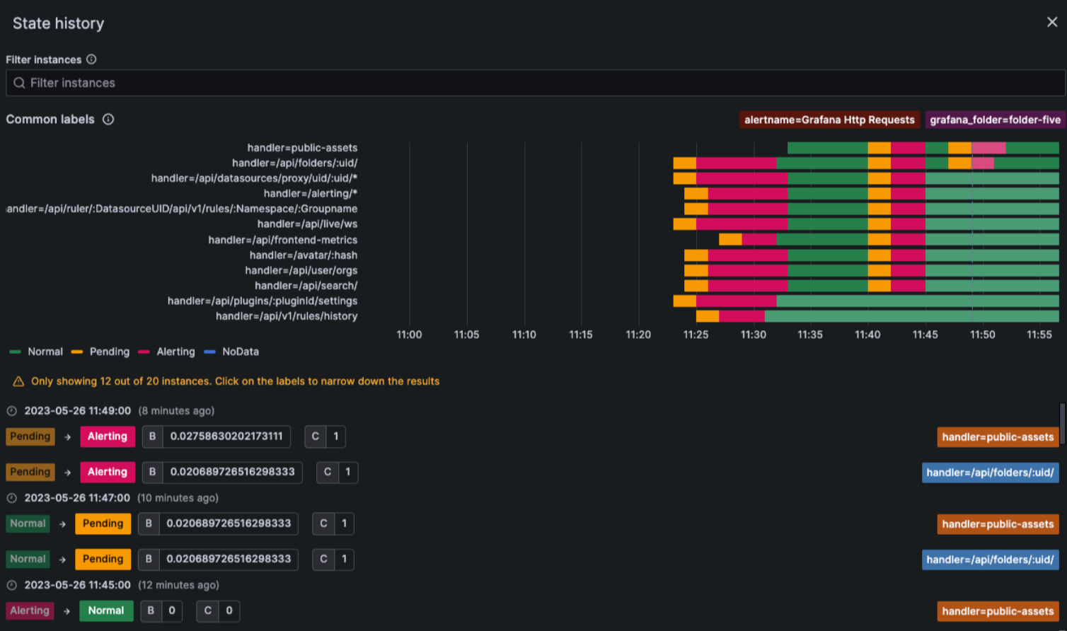The height and width of the screenshot is (631, 1067).
Task: Toggle the Alerting series in the legend
Action: [167, 352]
